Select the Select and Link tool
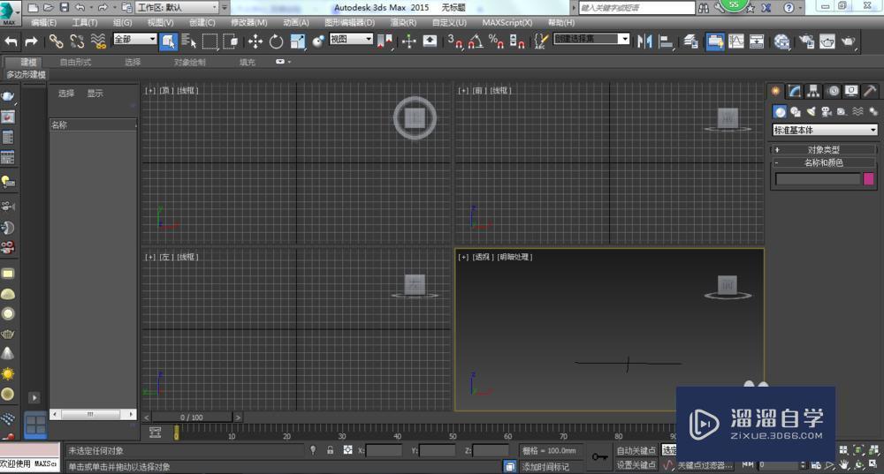884x474 pixels. (56, 41)
